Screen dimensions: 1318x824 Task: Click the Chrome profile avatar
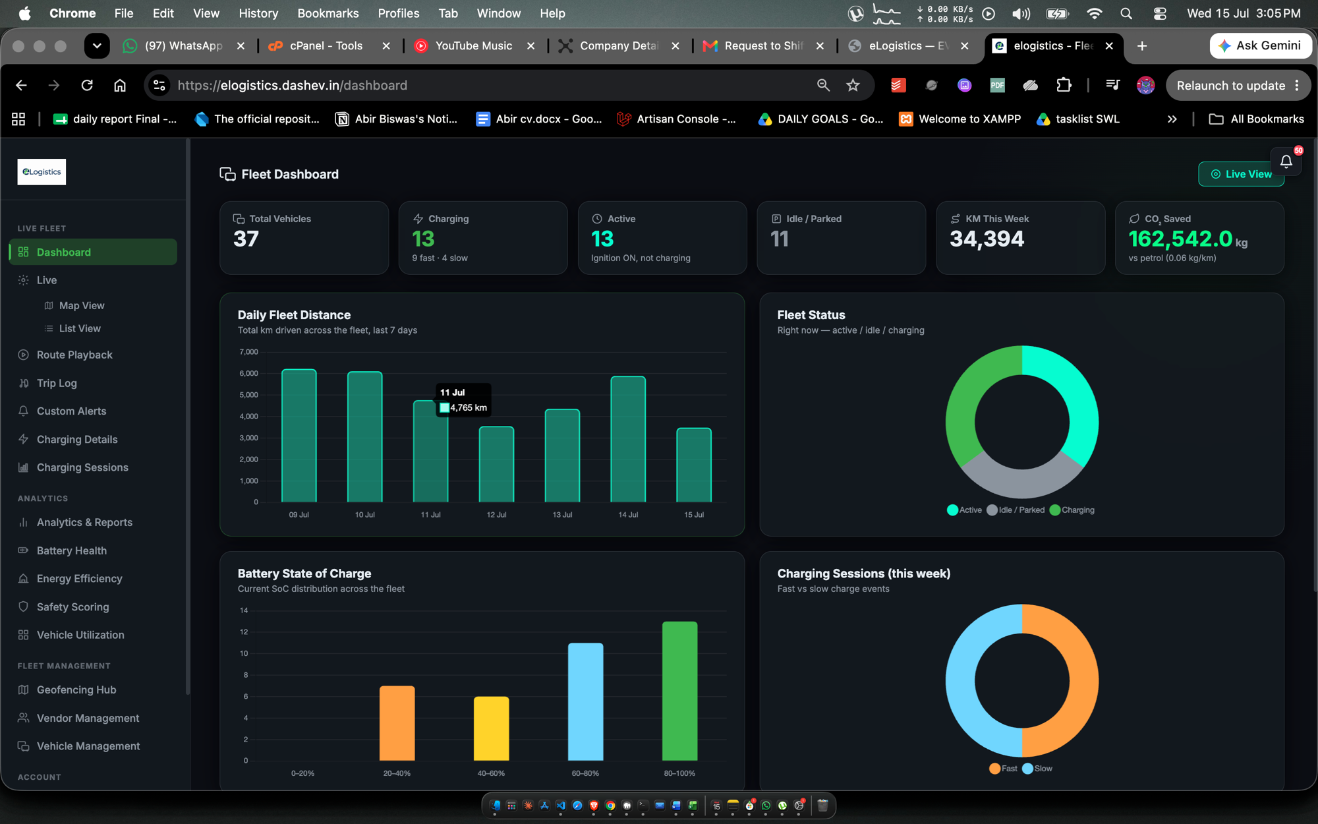(x=1145, y=85)
